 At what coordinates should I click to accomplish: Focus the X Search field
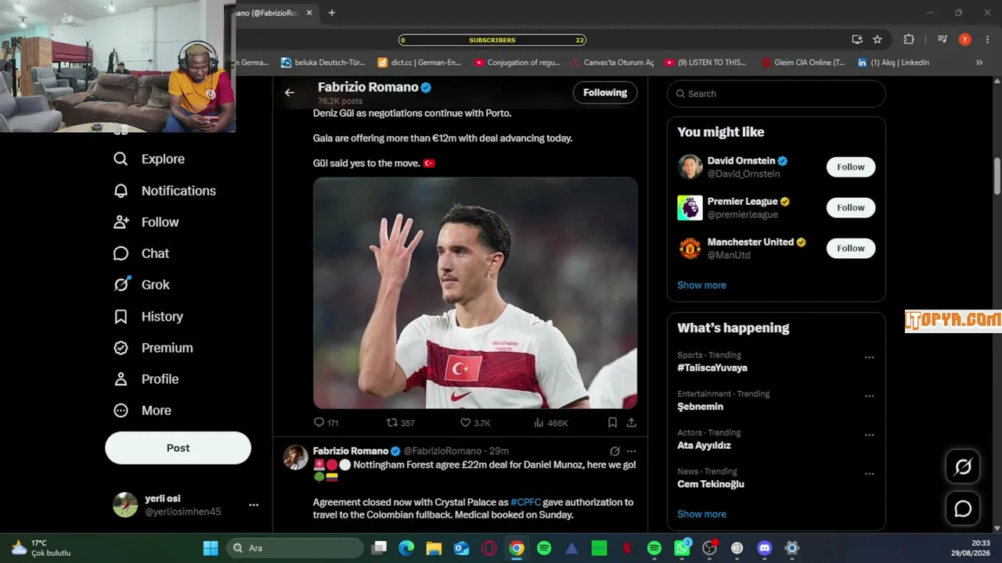777,94
